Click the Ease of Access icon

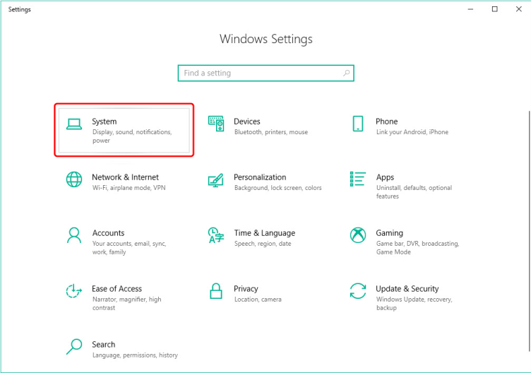point(74,291)
